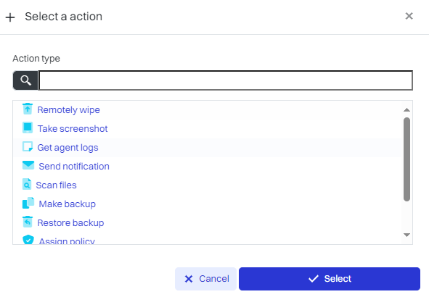
Task: Choose the Make backup option
Action: point(68,204)
